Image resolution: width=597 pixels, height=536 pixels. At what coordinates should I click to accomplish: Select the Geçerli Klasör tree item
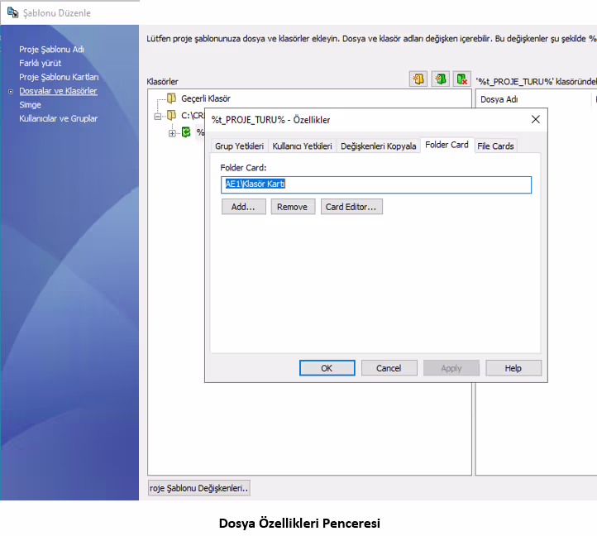point(206,98)
